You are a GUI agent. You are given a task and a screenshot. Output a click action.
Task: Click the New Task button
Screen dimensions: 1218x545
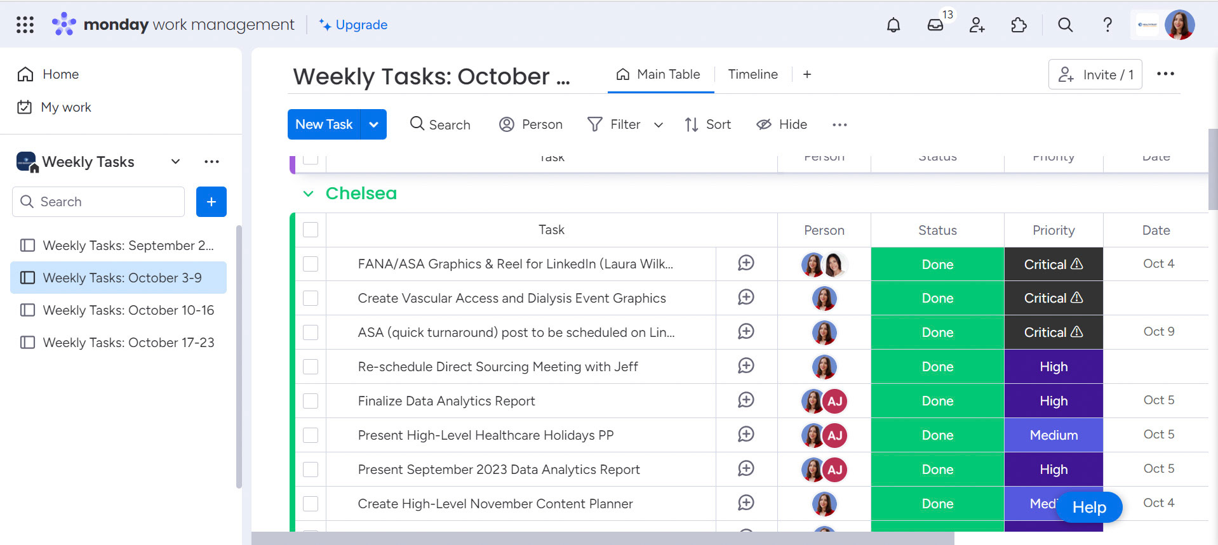tap(324, 124)
